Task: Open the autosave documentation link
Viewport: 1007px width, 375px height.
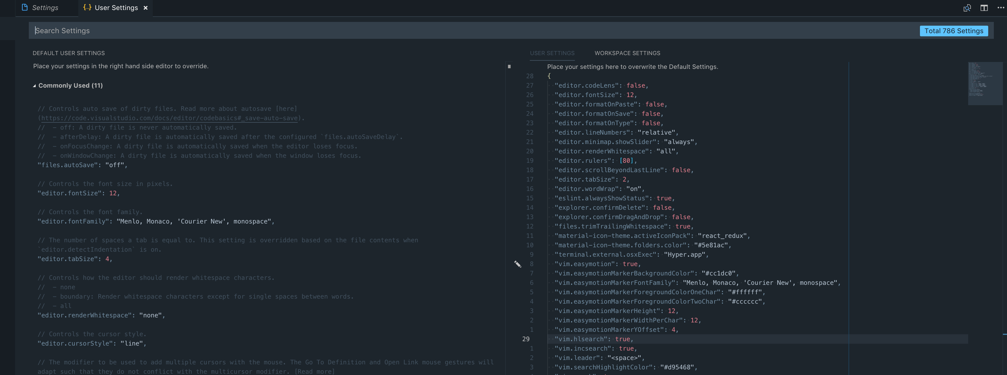Action: point(168,118)
